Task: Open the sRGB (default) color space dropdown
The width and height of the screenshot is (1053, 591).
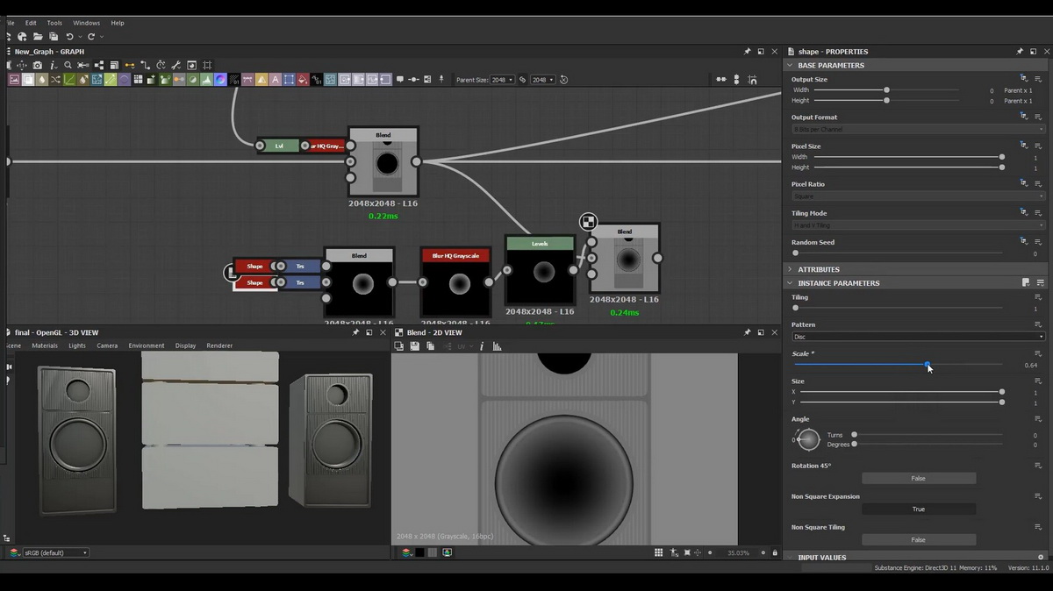Action: coord(55,552)
